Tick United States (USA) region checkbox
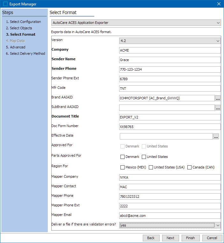 coord(151,168)
